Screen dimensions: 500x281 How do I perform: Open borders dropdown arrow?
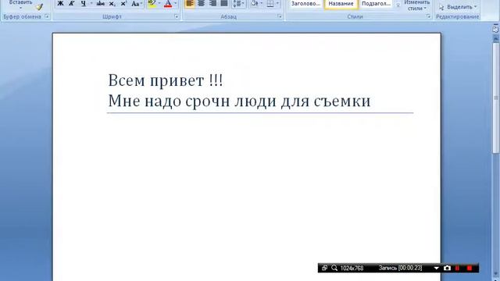277,4
